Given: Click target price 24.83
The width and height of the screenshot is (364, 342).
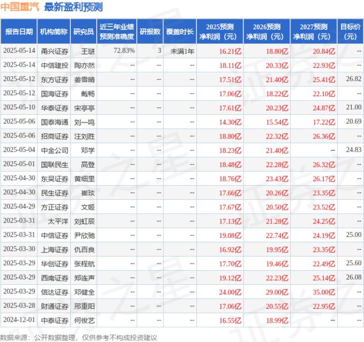Looking at the screenshot, I should click(x=353, y=150).
